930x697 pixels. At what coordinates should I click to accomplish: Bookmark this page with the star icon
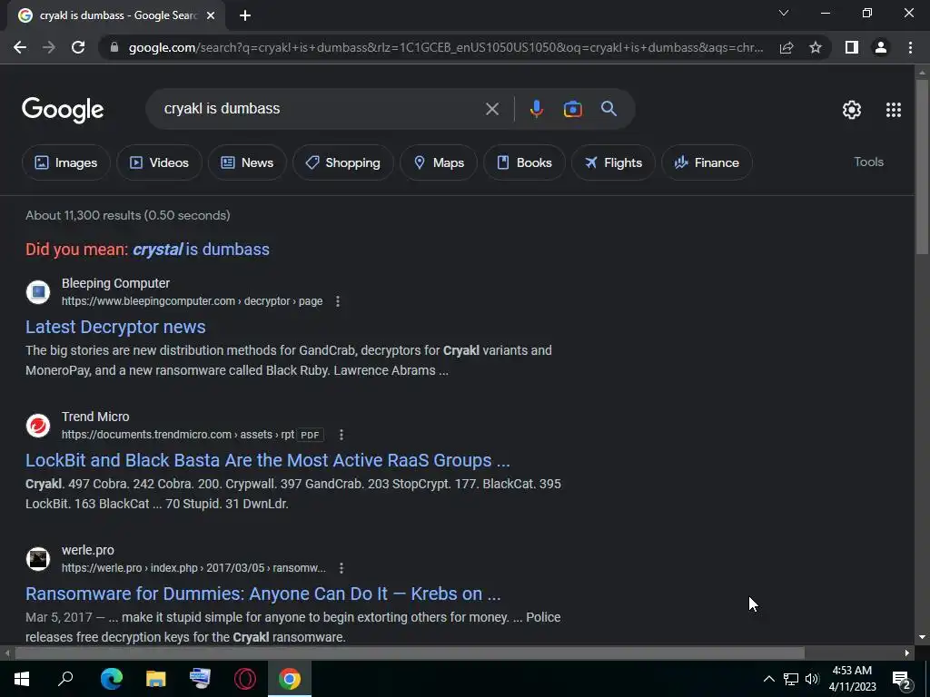[816, 47]
